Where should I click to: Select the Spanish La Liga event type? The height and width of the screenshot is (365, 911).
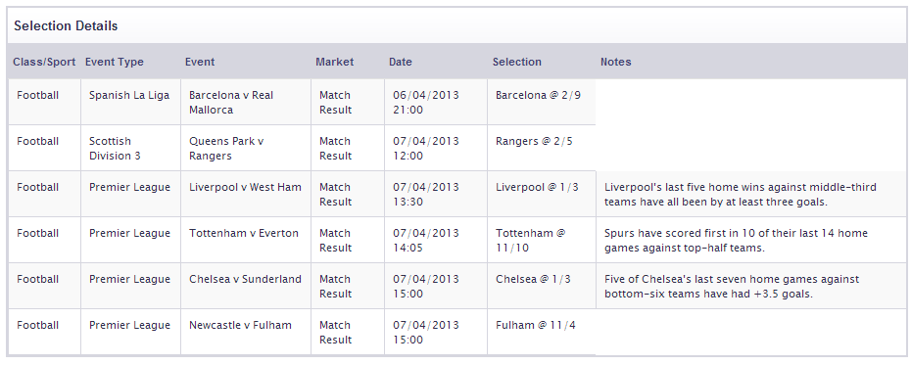(x=129, y=95)
